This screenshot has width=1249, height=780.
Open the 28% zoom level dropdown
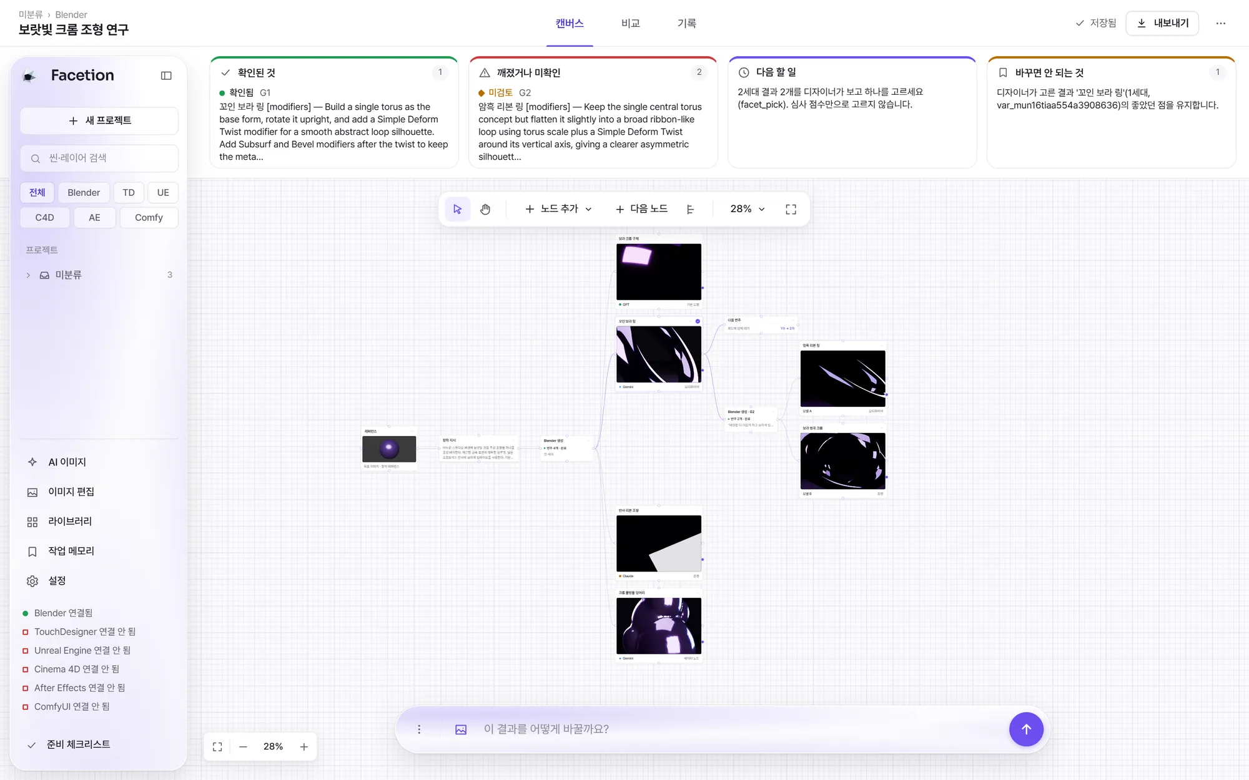(x=747, y=209)
